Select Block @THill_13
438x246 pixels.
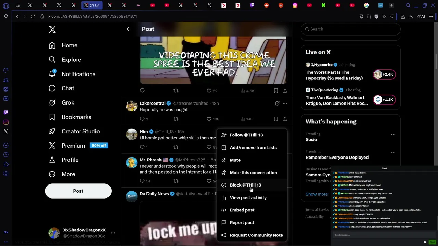pos(252,185)
